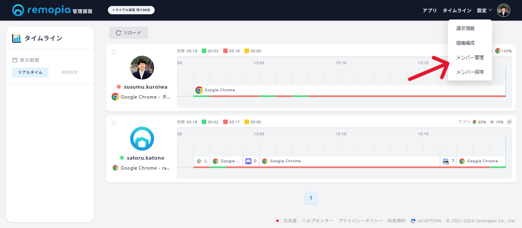The image size is (522, 228).
Task: Click the susumu.kuroiwa user name
Action: pos(146,87)
